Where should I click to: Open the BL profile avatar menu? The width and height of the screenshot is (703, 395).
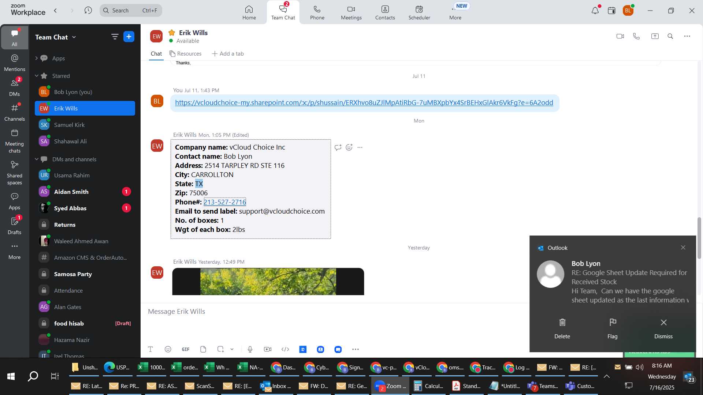pyautogui.click(x=628, y=11)
